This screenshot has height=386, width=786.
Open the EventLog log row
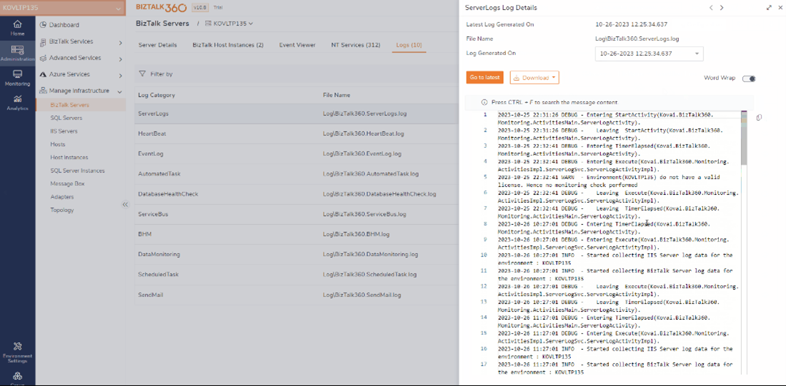[297, 153]
